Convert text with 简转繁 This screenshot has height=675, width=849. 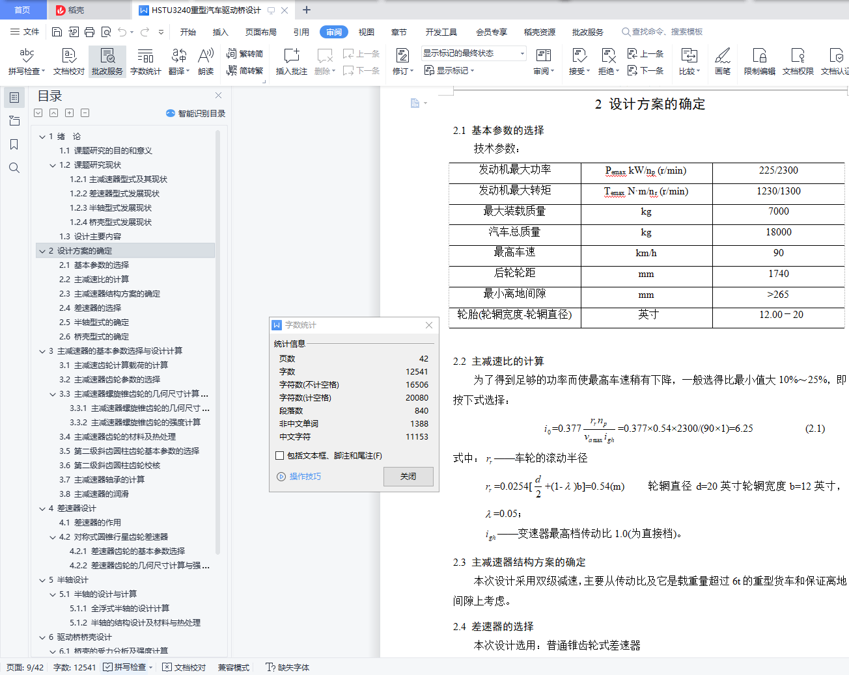[245, 71]
